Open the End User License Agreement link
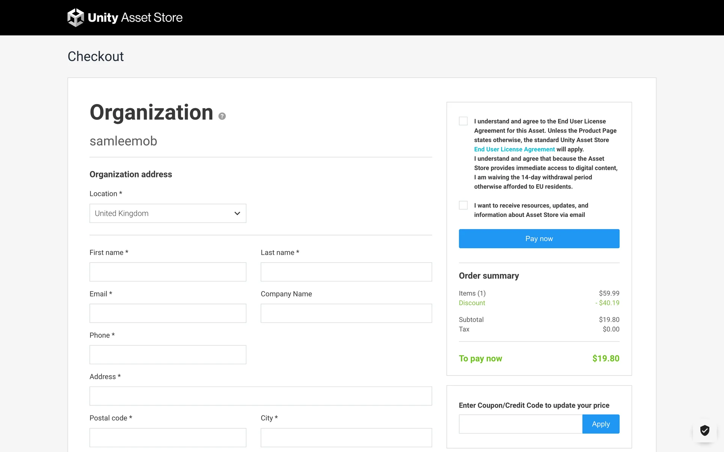 514,149
